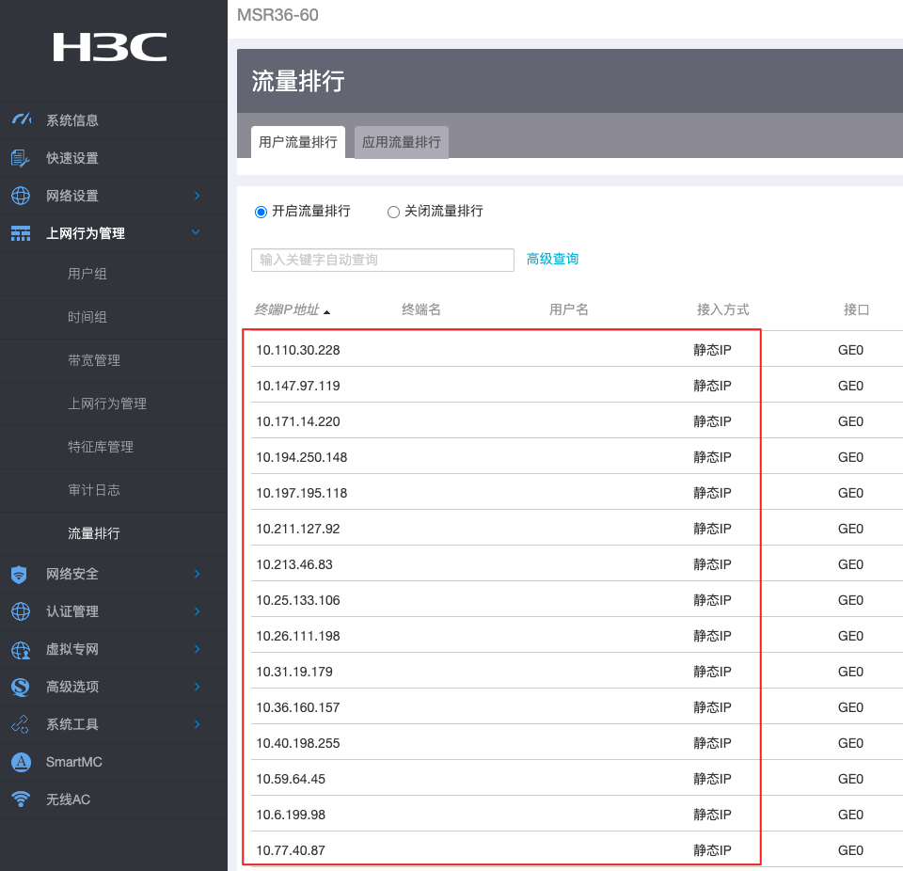
Task: Click GE0 in 10.147.97.119 row
Action: click(x=850, y=386)
